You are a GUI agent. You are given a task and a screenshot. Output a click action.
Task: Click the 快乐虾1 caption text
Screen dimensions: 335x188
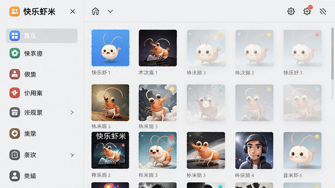click(101, 73)
